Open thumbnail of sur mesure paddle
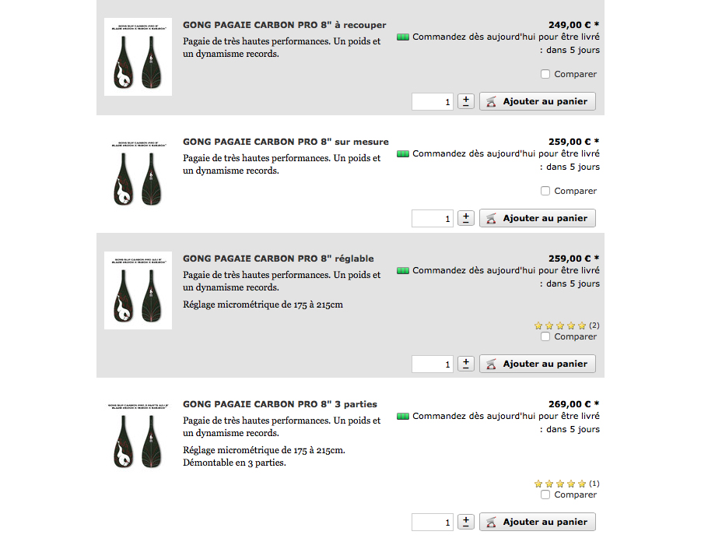 tap(138, 174)
